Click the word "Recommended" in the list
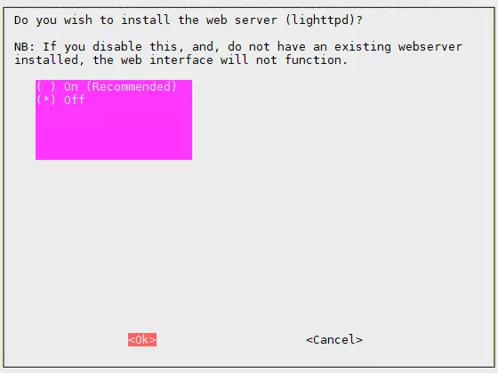The height and width of the screenshot is (373, 498). tap(132, 87)
